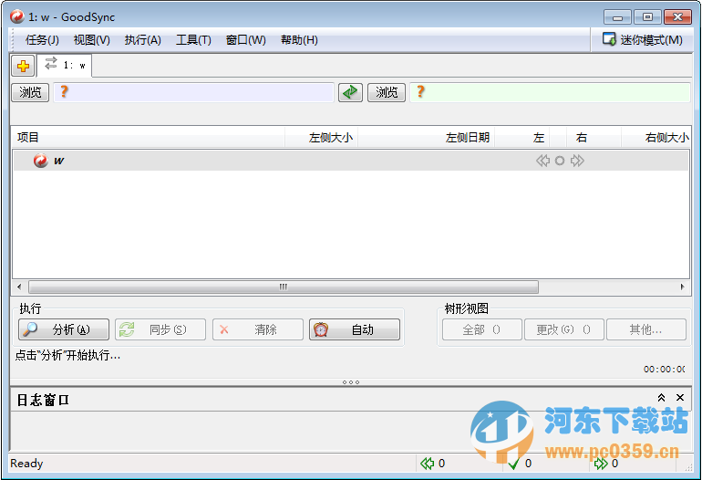This screenshot has height=480, width=702.
Task: Click the left folder orange question mark
Action: pos(64,91)
